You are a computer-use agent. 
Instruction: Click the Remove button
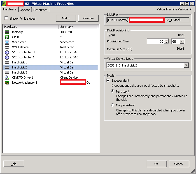(x=88, y=18)
